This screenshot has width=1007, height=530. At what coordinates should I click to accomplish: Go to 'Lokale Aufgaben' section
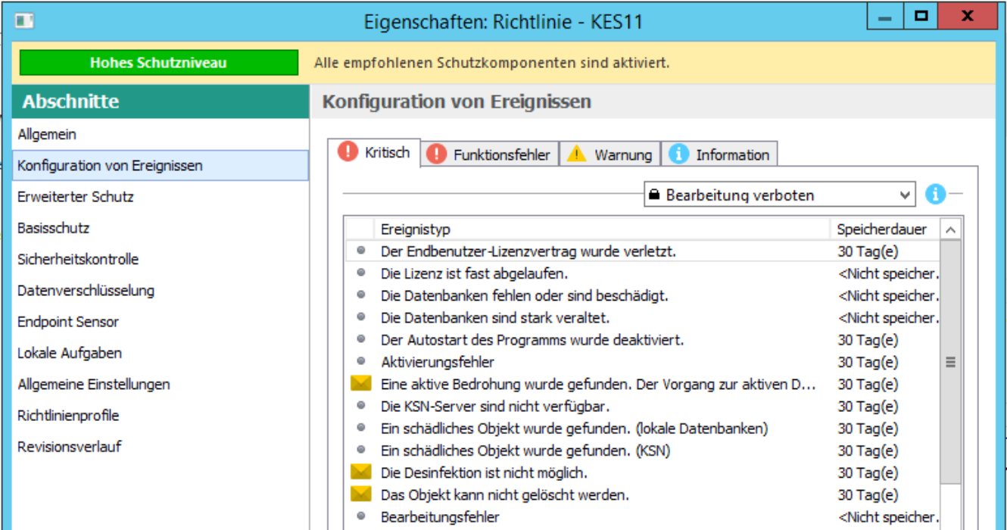pyautogui.click(x=161, y=353)
